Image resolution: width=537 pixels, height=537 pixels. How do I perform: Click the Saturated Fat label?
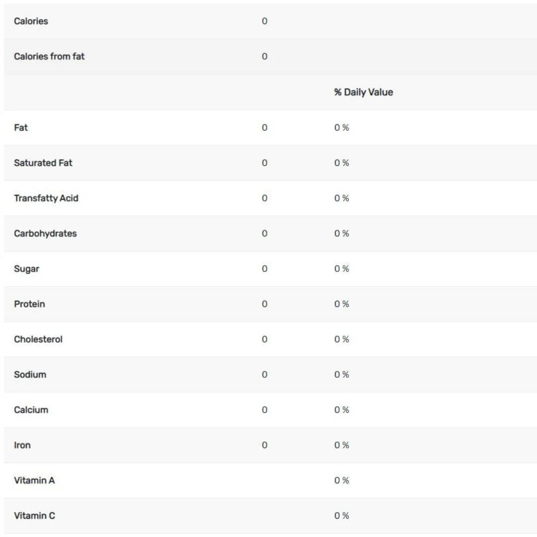tap(43, 163)
